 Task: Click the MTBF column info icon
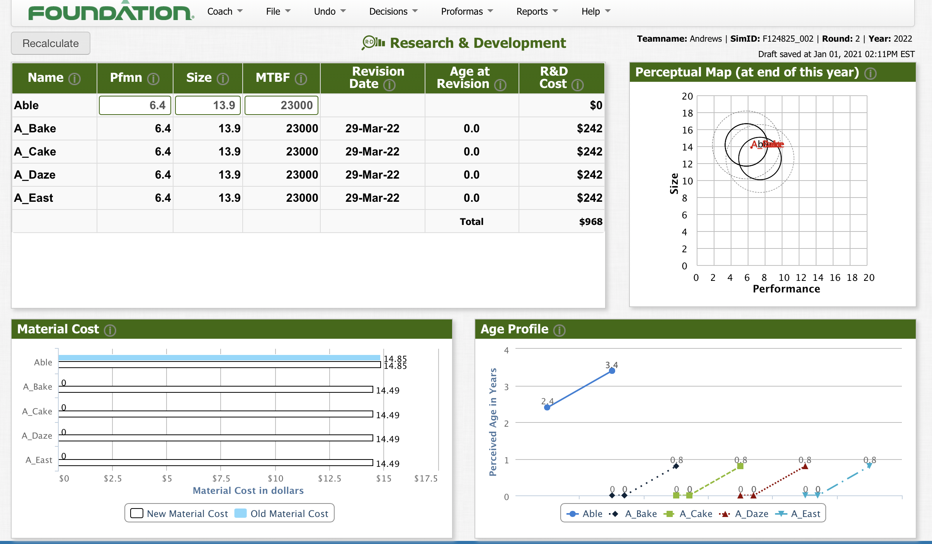(301, 79)
